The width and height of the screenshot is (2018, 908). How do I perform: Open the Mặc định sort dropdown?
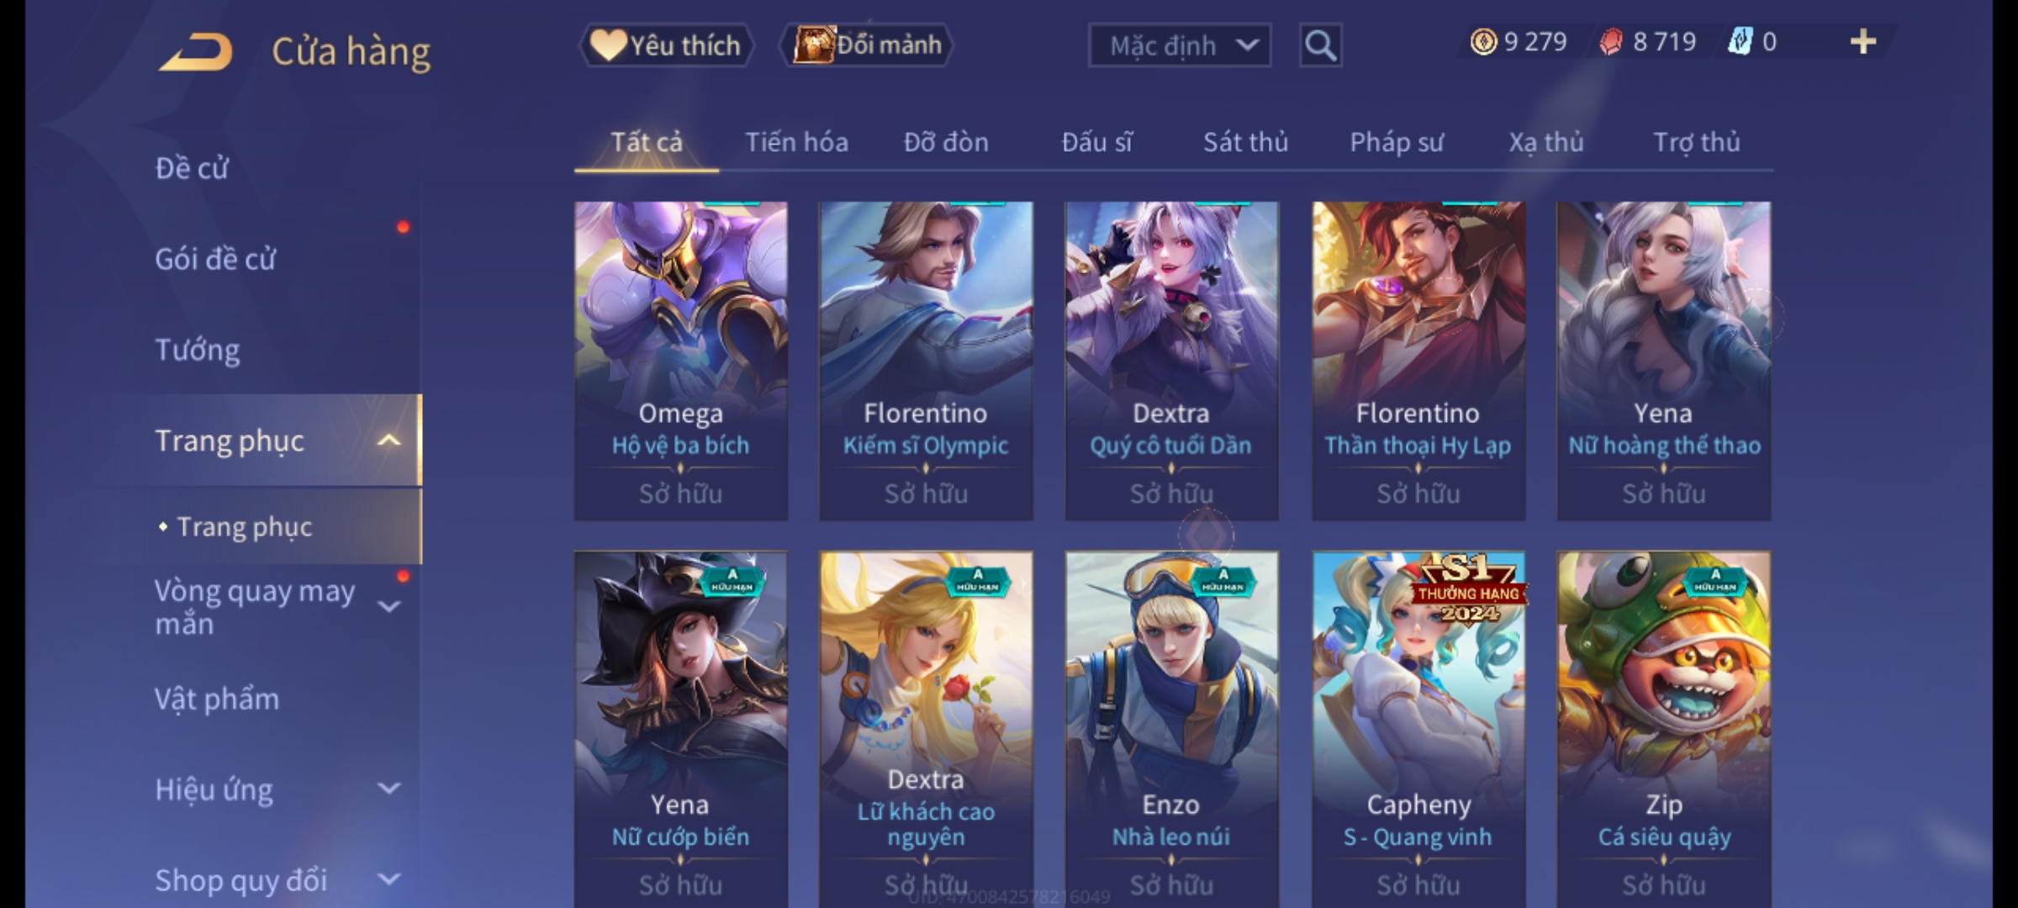(x=1179, y=45)
